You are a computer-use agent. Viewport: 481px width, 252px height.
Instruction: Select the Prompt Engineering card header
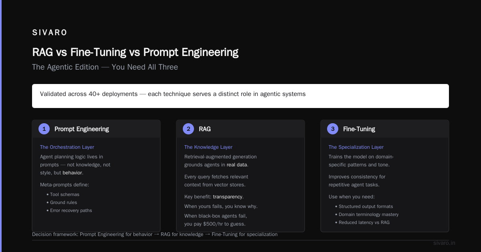click(96, 129)
